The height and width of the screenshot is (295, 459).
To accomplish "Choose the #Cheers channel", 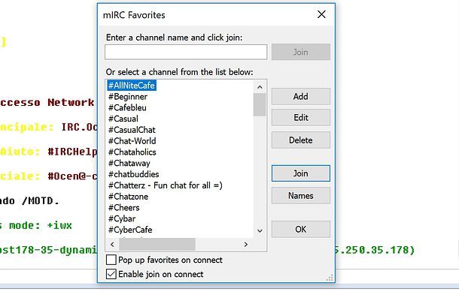I will [x=124, y=208].
